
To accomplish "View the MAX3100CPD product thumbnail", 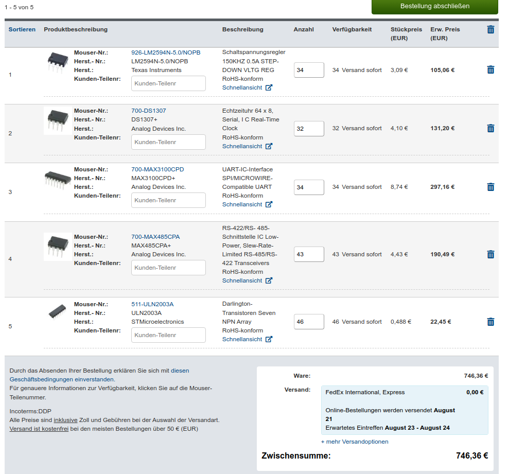I will point(58,180).
